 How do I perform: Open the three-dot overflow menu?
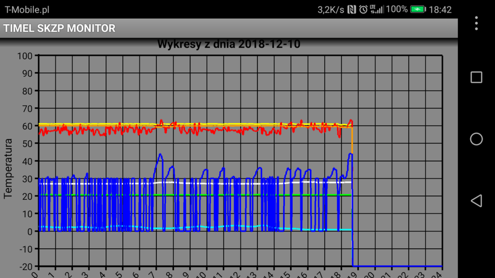(476, 23)
